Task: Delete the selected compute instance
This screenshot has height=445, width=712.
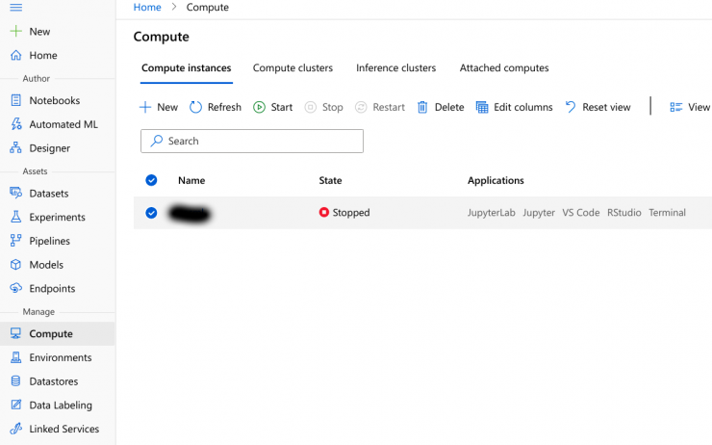Action: coord(441,107)
